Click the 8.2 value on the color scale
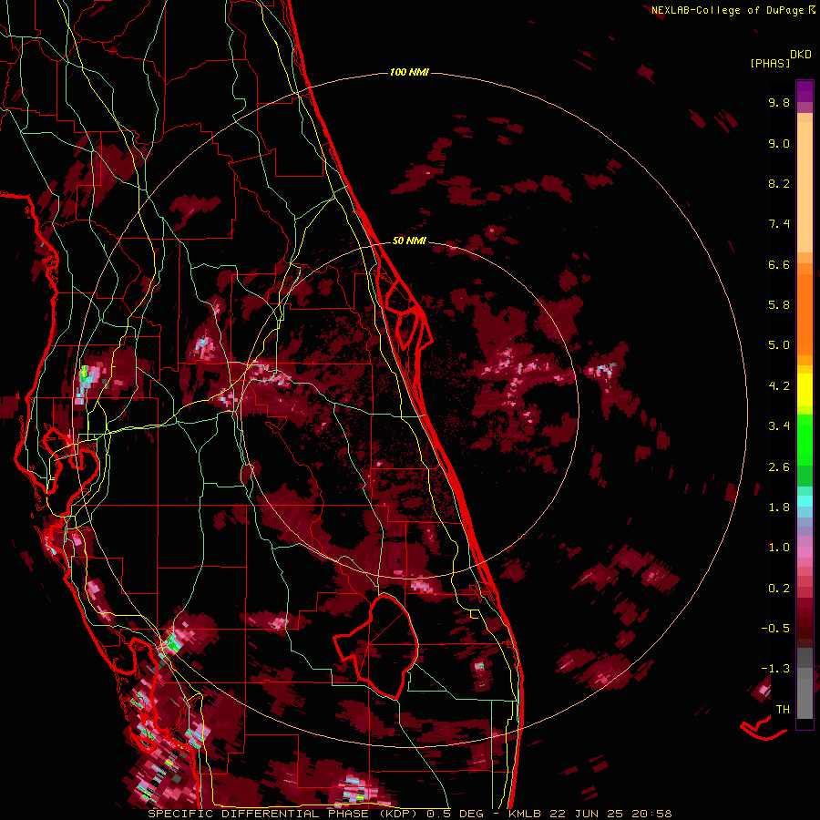Image resolution: width=820 pixels, height=820 pixels. [779, 183]
